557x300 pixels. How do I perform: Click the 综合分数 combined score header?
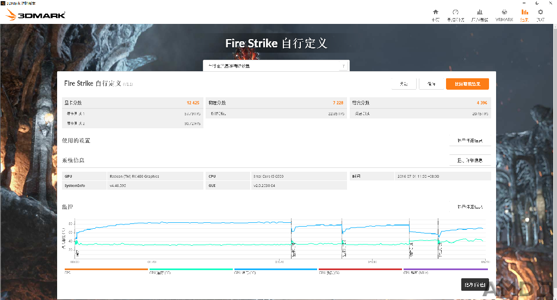[x=361, y=103]
